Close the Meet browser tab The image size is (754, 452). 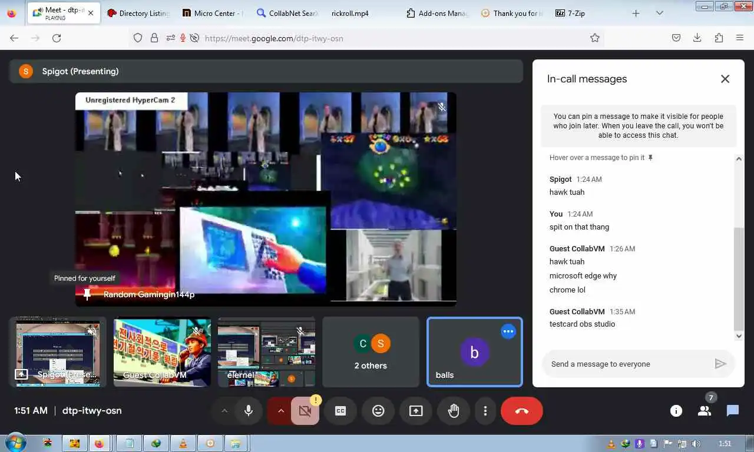coord(91,13)
